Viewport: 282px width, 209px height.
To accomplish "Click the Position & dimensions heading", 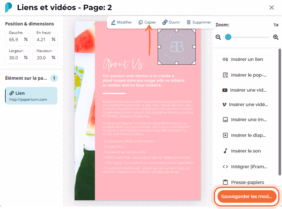I will [30, 24].
